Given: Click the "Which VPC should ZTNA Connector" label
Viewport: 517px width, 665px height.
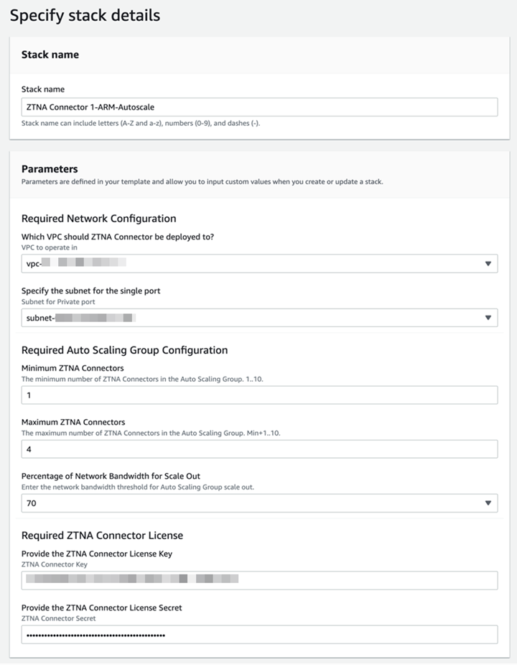Looking at the screenshot, I should tap(118, 237).
